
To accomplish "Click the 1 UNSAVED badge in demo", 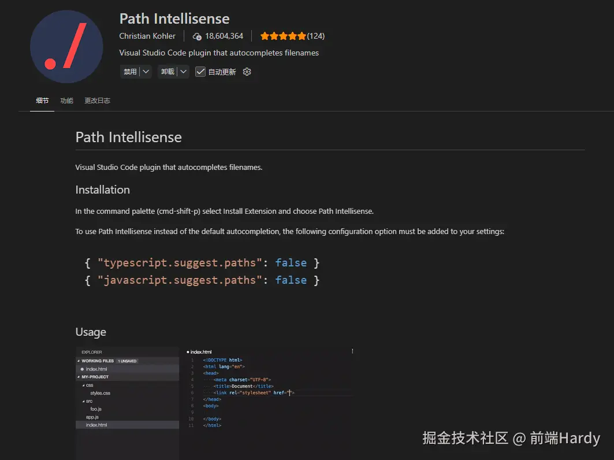I will point(127,361).
